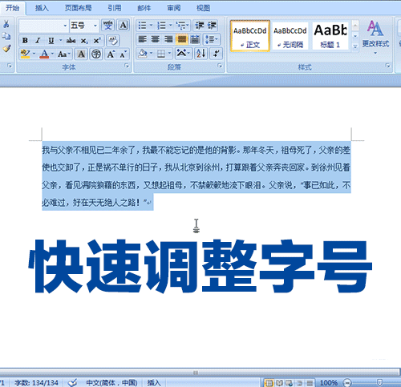401x387 pixels.
Task: Switch to the 开始 tab
Action: click(13, 8)
